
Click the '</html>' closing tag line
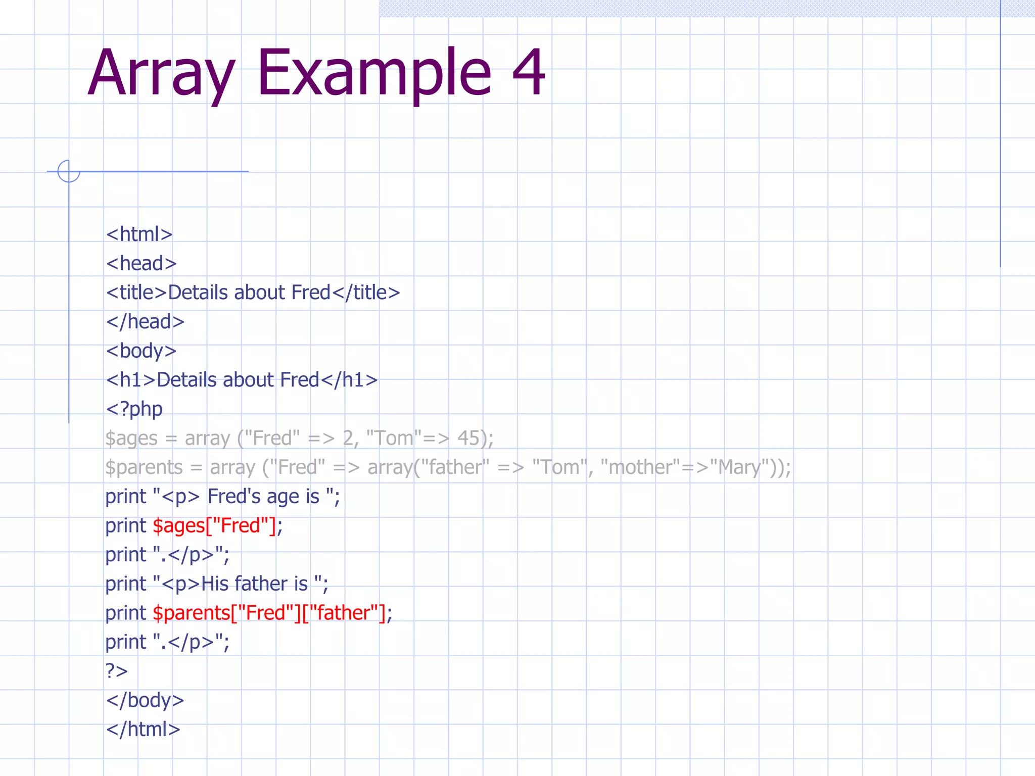143,730
